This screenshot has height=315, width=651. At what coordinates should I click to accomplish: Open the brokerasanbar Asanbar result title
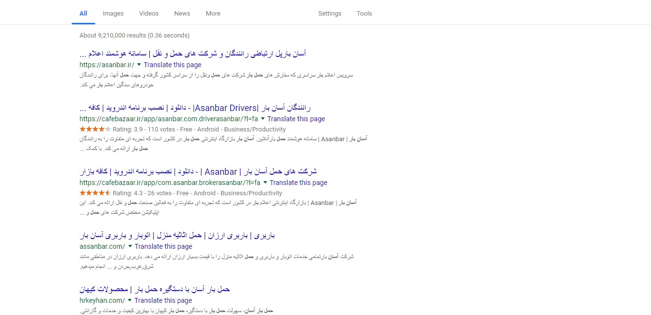[198, 171]
